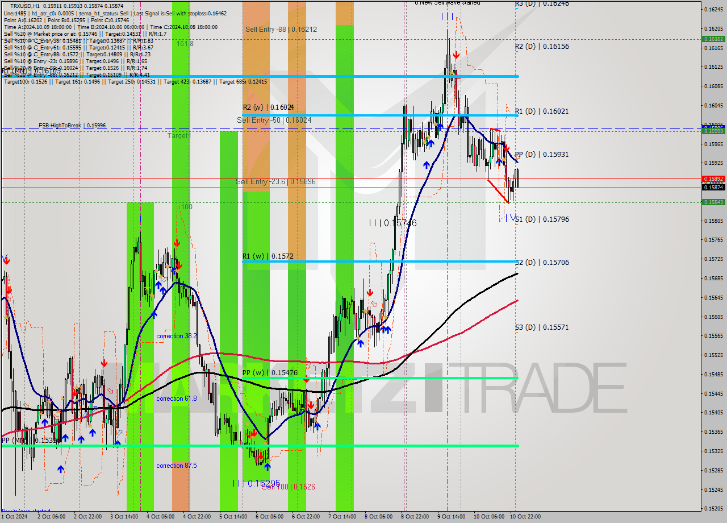This screenshot has height=523, width=727.
Task: Click 'Sell Entry -88 | 0.16212' label
Action: (281, 29)
